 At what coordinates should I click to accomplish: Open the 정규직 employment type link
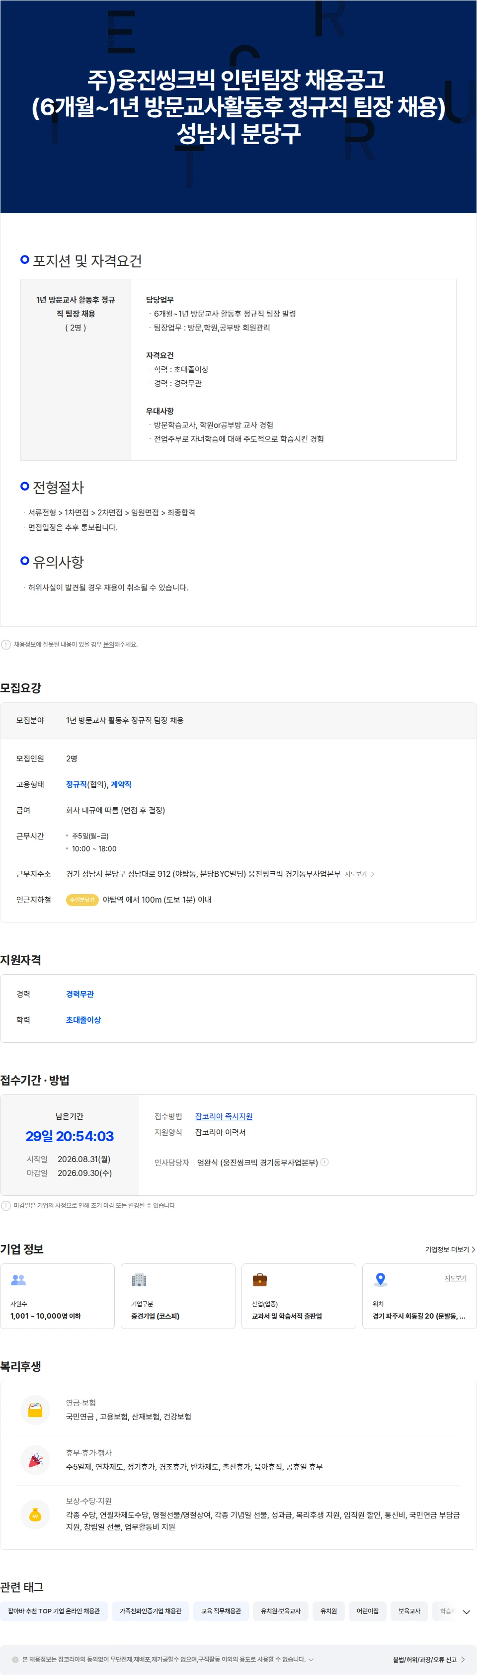76,784
